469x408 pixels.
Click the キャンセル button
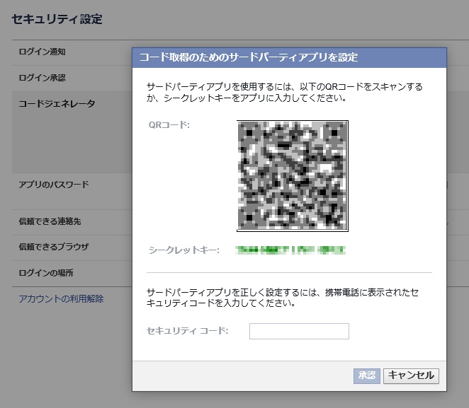tap(411, 375)
